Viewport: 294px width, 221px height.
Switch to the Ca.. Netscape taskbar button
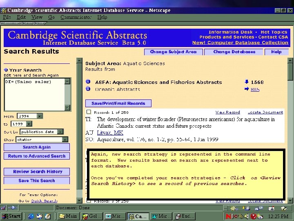click(138, 216)
